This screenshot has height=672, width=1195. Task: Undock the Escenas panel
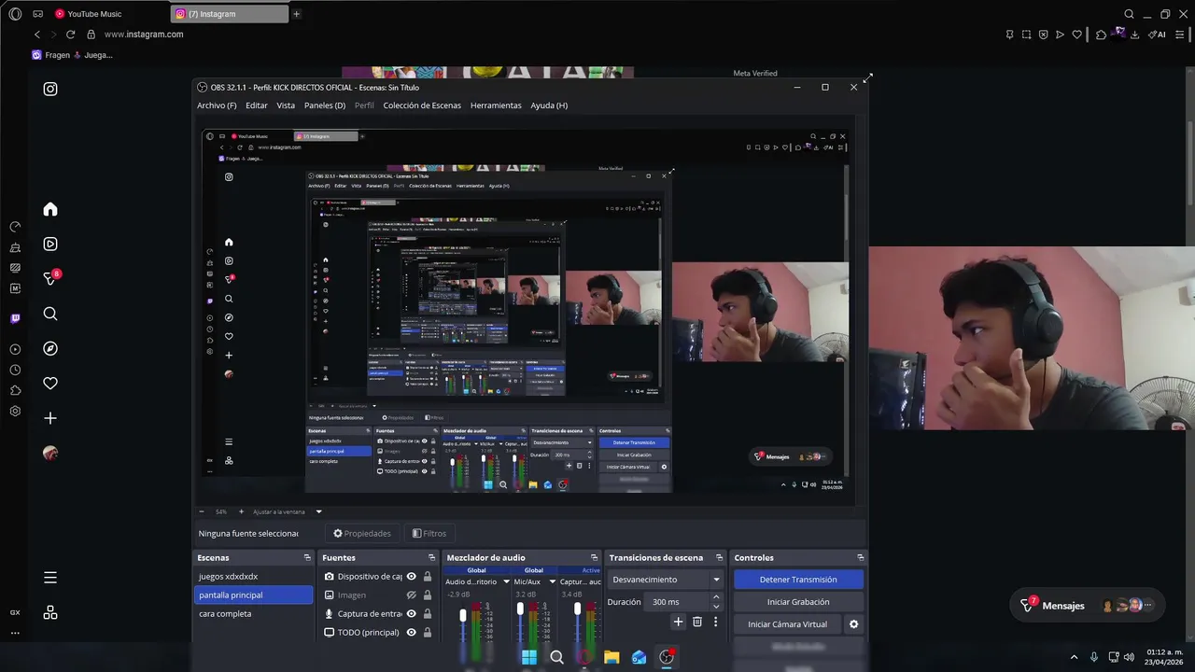[x=307, y=557]
